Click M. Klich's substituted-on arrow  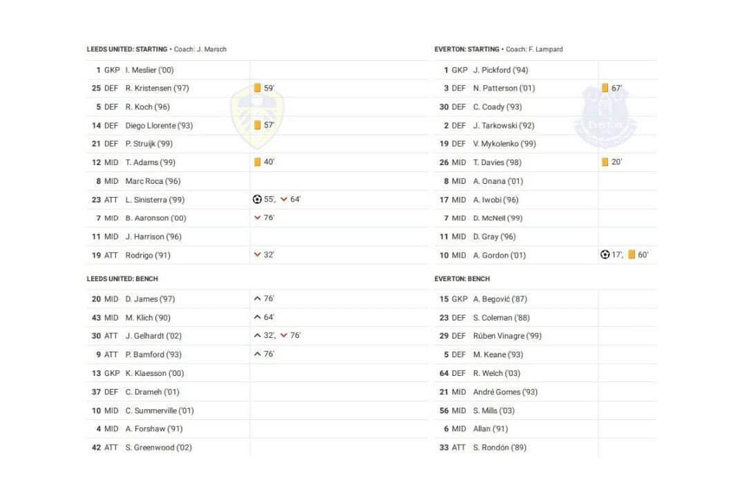pyautogui.click(x=257, y=318)
